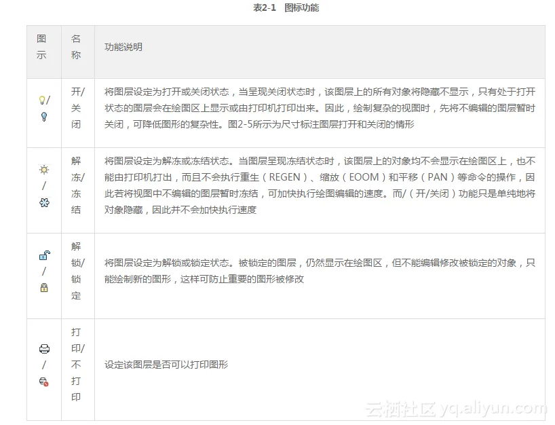Click the table title 表2-1 图标功能
The width and height of the screenshot is (555, 425).
point(285,8)
